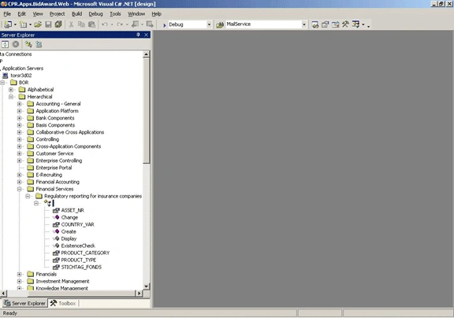Open the MailService find dropdown
The width and height of the screenshot is (454, 318).
coord(303,24)
